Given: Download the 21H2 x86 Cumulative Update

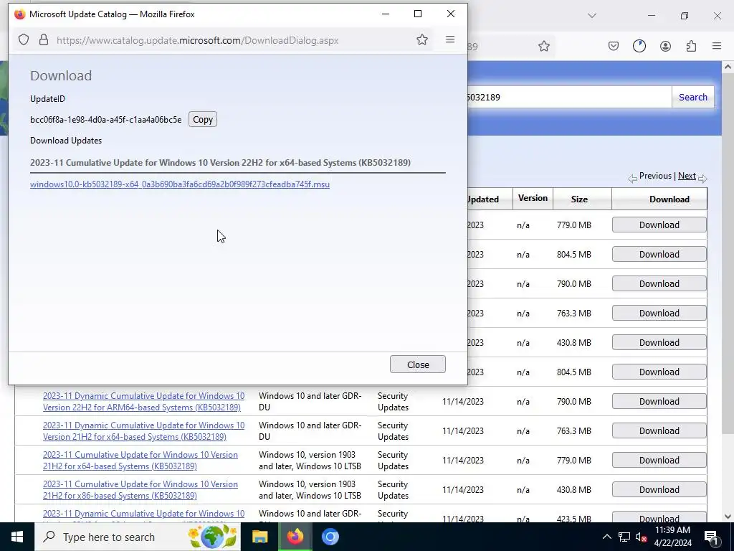Looking at the screenshot, I should click(659, 489).
